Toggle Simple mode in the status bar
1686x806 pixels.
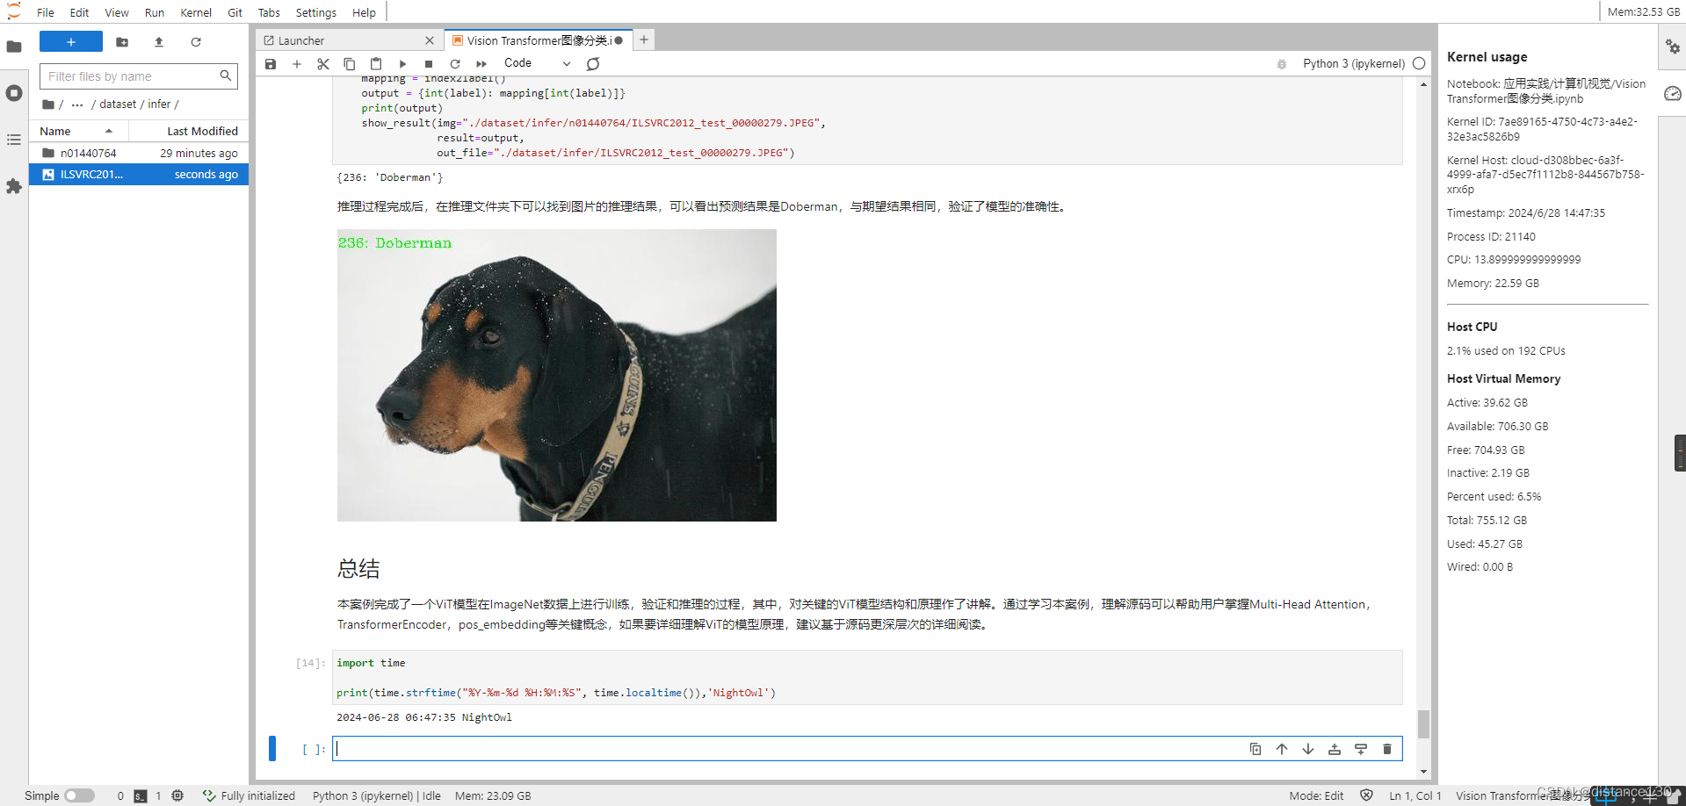tap(78, 795)
